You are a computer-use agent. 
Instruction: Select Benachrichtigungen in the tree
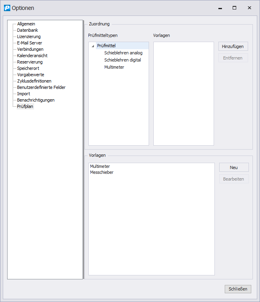(x=36, y=100)
